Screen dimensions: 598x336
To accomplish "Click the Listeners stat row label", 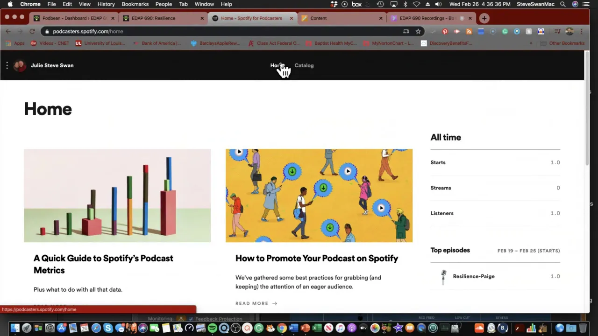I will pos(442,213).
